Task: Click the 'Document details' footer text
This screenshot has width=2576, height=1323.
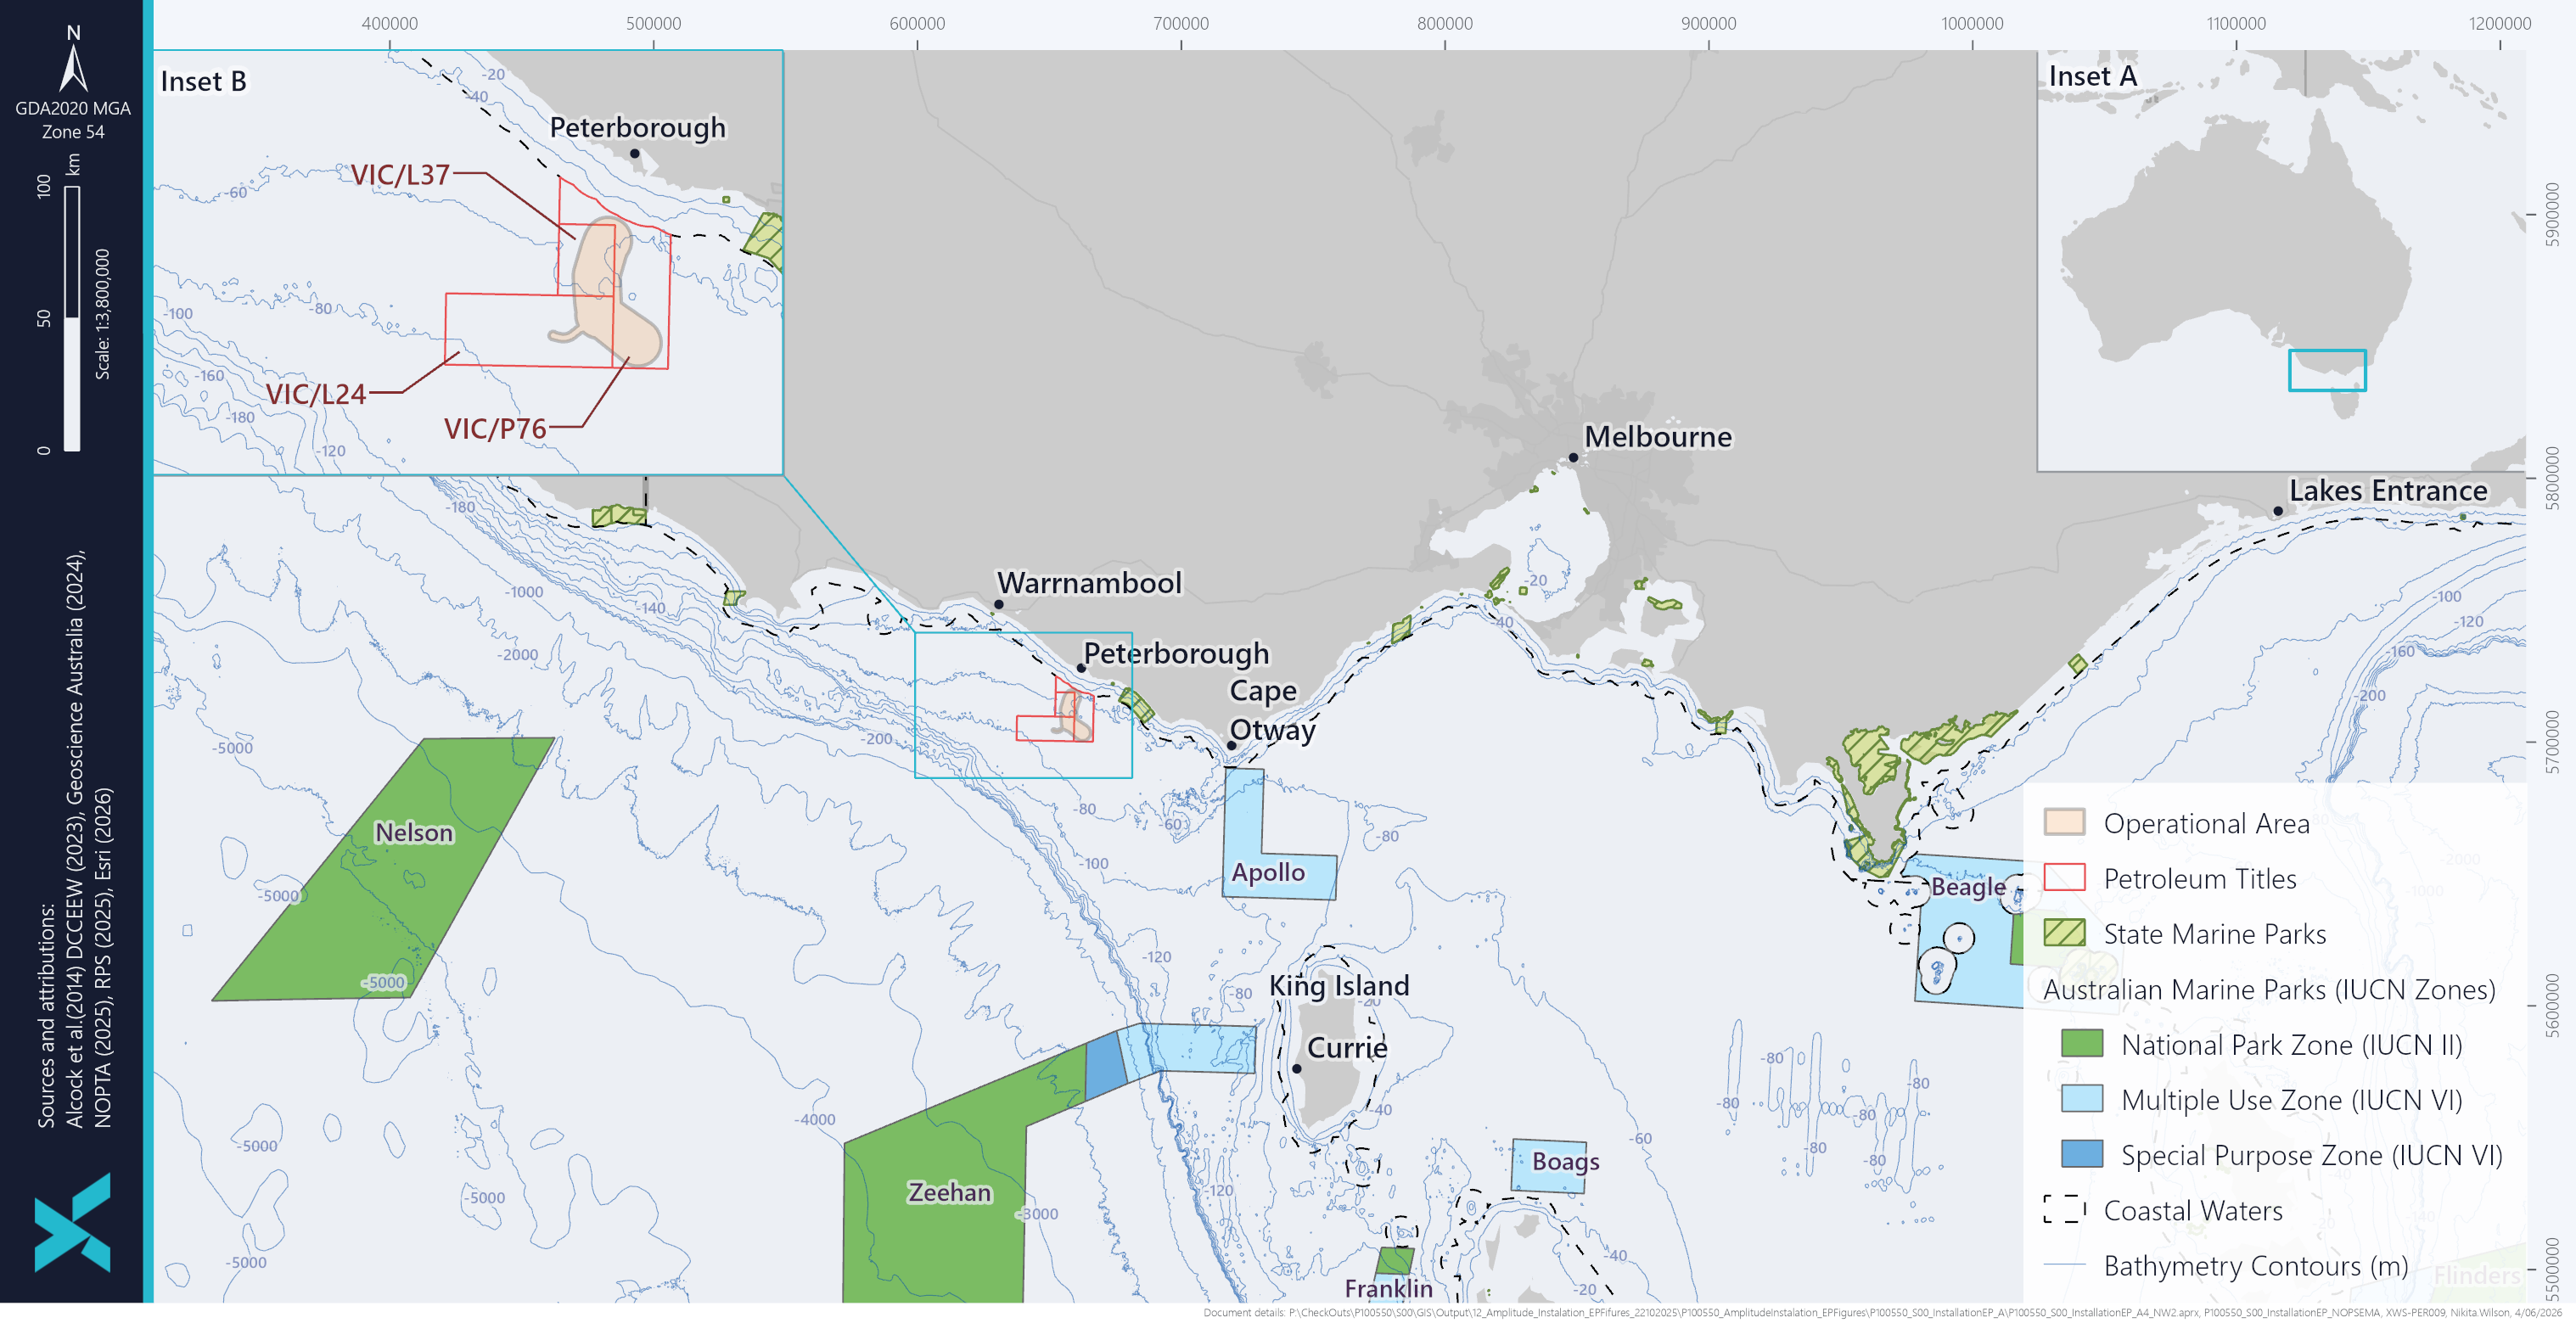Action: point(1884,1313)
